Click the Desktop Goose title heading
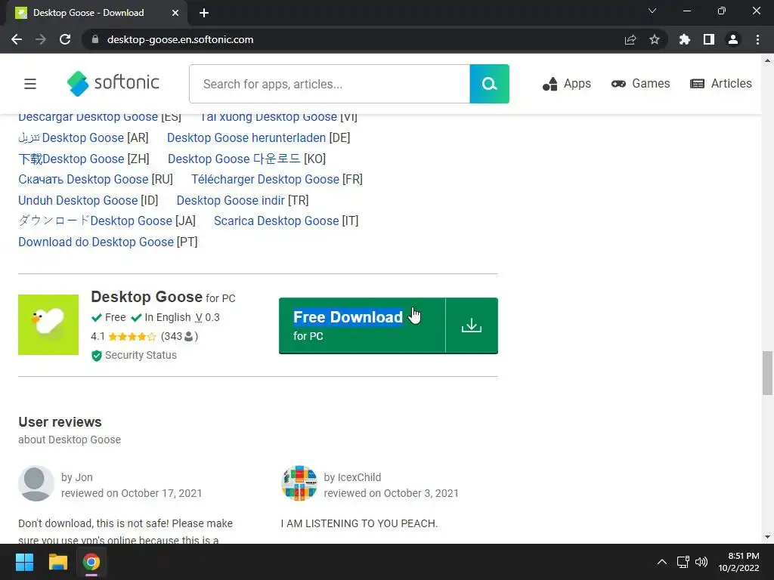 click(147, 297)
